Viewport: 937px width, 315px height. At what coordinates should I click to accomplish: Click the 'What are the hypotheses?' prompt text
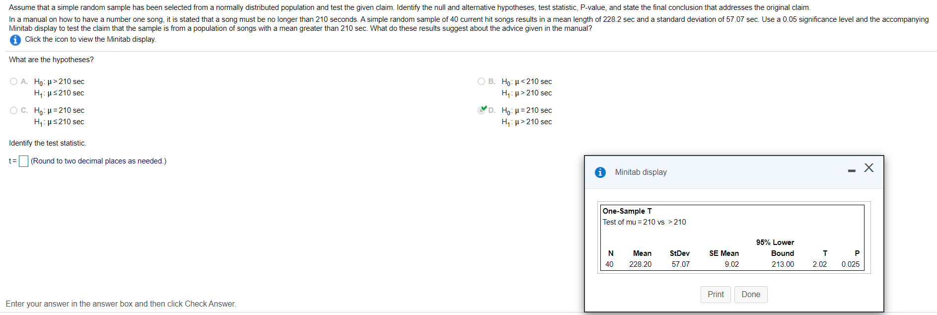point(50,59)
